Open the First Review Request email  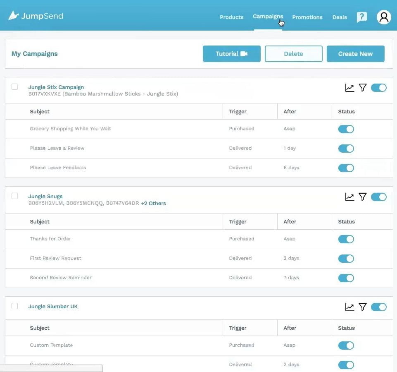(55, 258)
